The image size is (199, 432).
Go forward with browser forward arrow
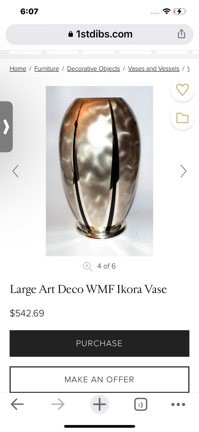pyautogui.click(x=58, y=404)
